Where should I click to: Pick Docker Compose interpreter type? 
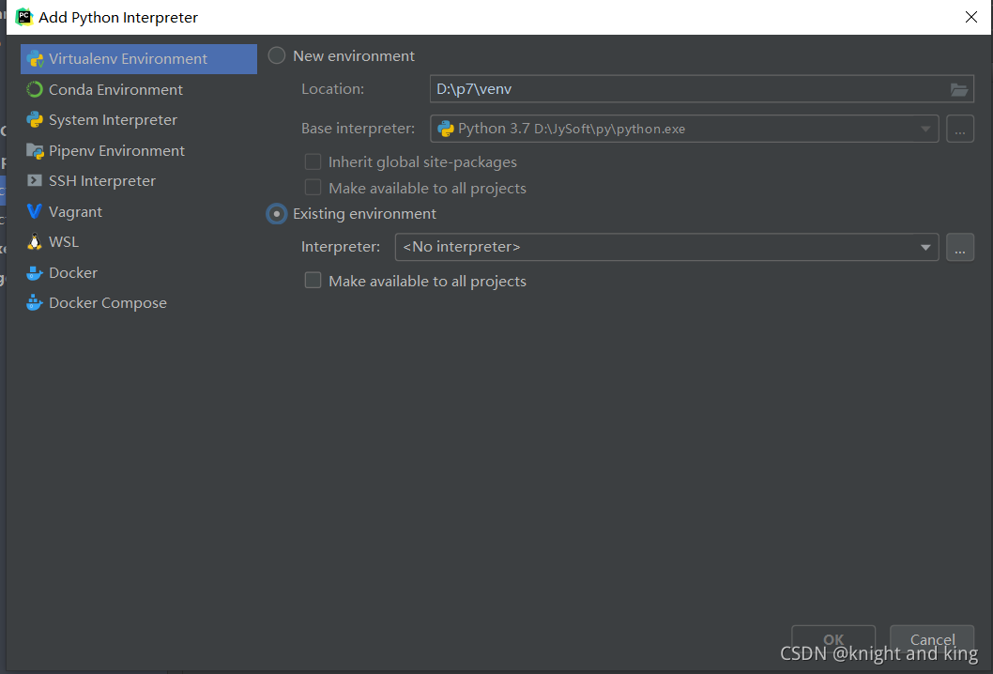(139, 303)
